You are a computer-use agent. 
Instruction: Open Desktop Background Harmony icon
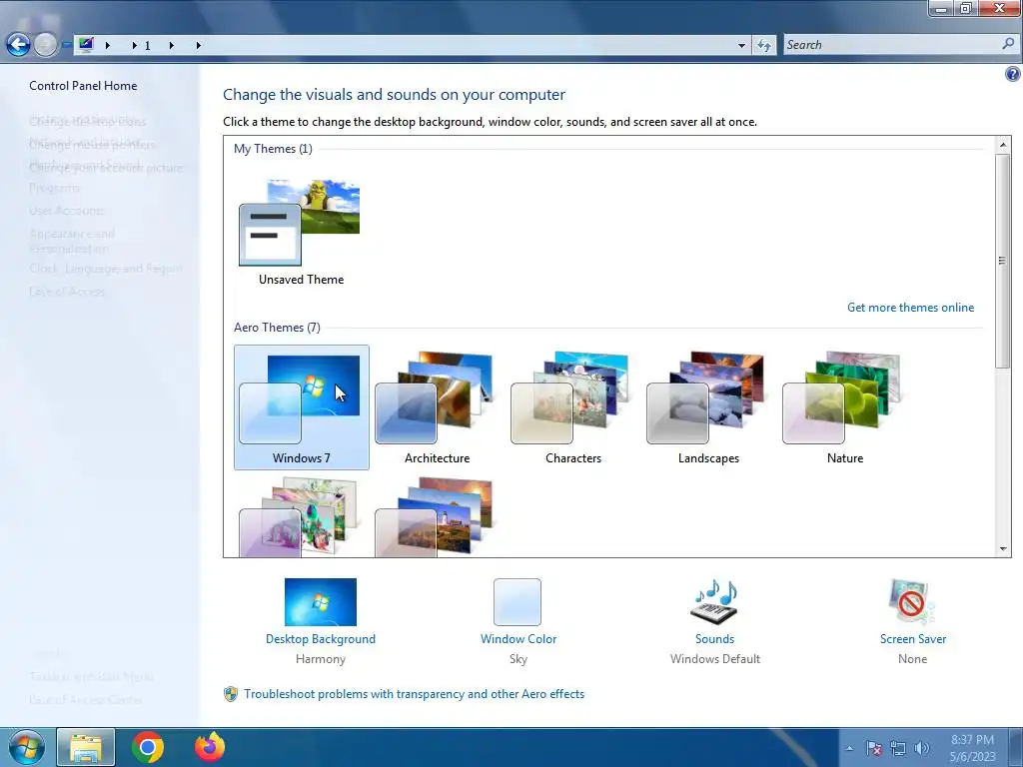[321, 602]
